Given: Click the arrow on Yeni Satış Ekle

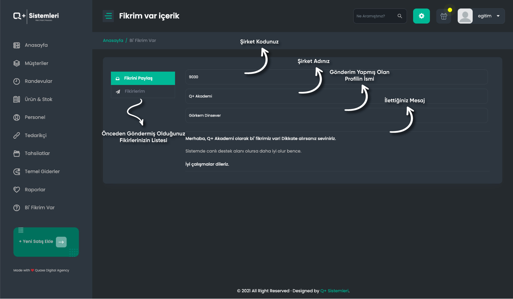Looking at the screenshot, I should pyautogui.click(x=61, y=242).
